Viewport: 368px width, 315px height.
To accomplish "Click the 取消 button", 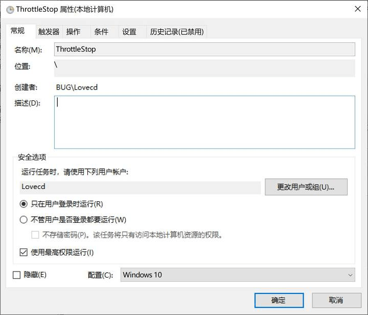I will (336, 301).
